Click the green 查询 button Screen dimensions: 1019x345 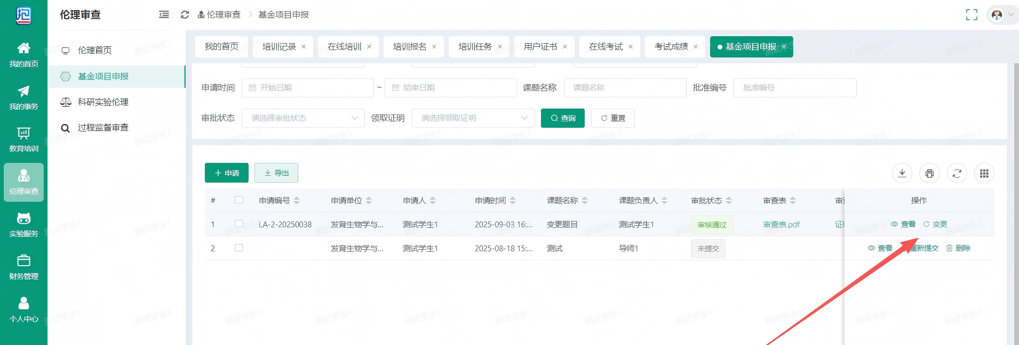coord(563,118)
